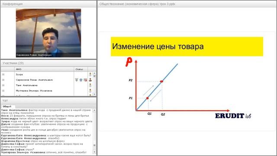Click the Чат panel header
This screenshot has height=156, width=277.
tap(48, 101)
